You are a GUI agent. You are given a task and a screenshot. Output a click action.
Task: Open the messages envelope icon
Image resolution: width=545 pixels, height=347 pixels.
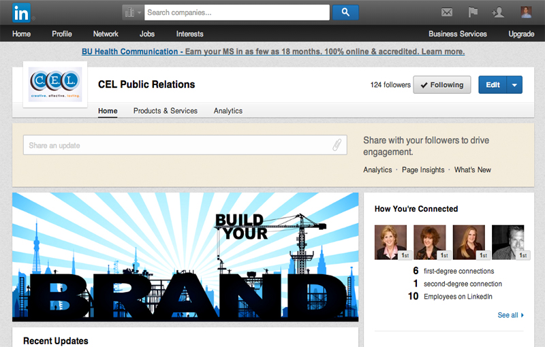(x=447, y=12)
